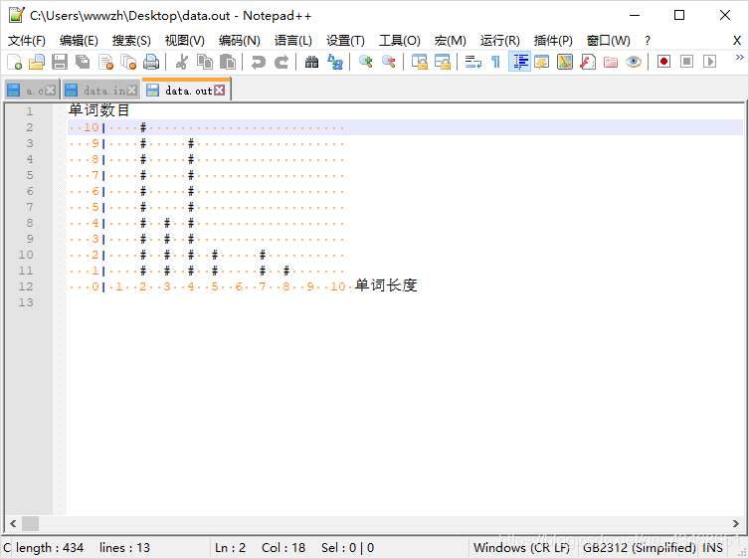Close the a.c tab
749x559 pixels.
point(50,91)
